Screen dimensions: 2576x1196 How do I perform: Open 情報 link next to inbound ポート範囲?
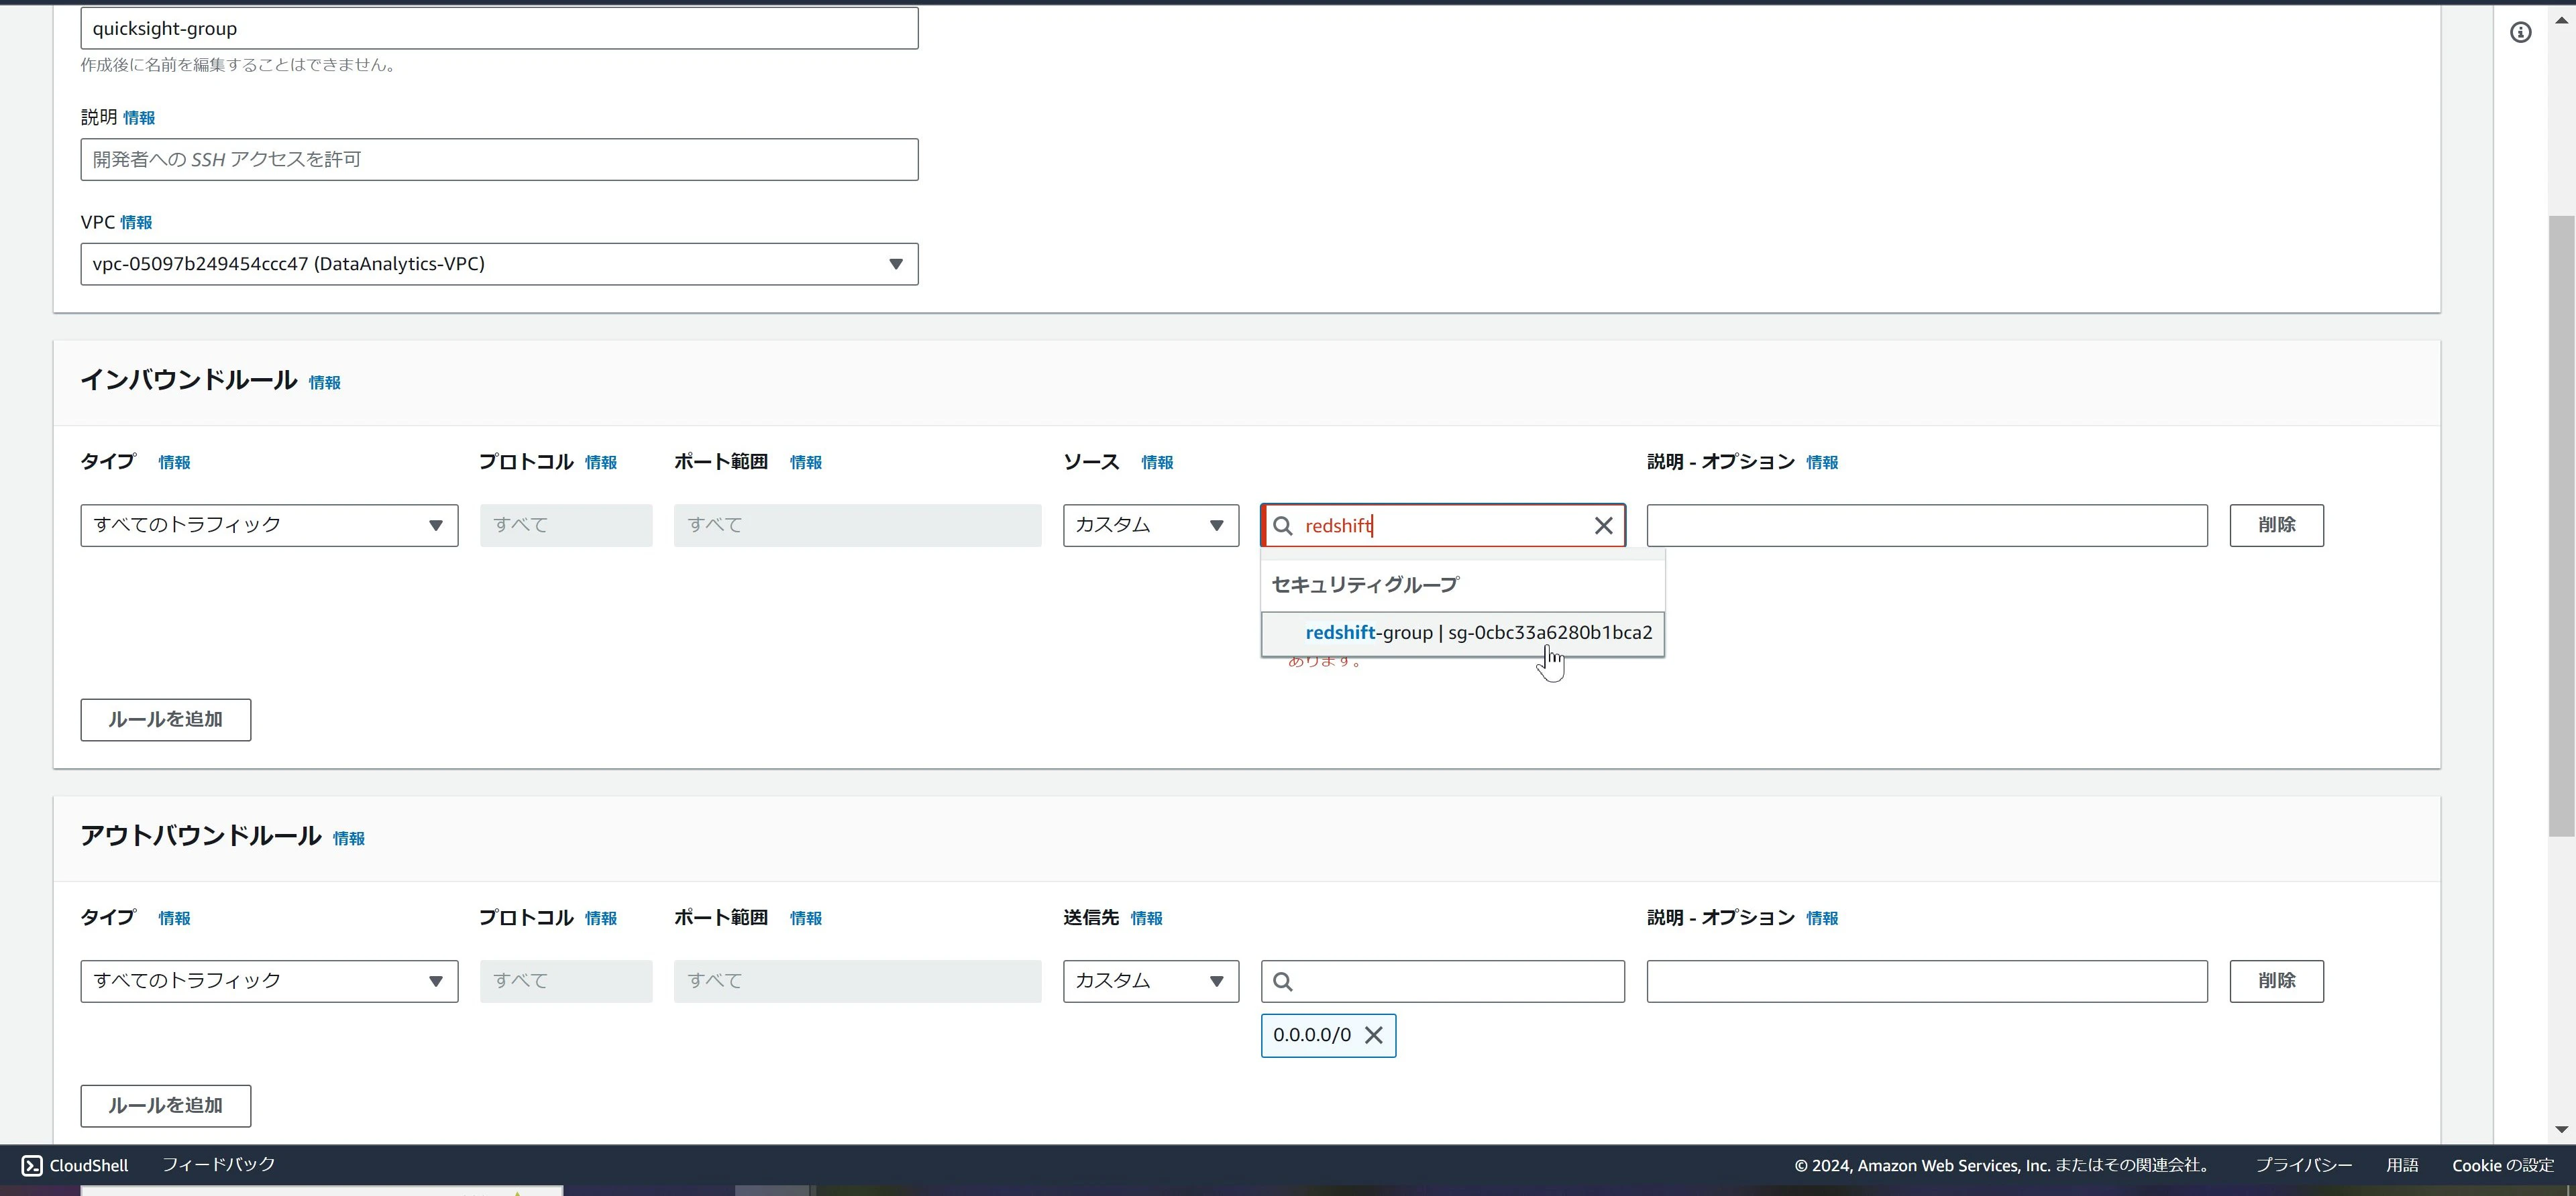[805, 463]
